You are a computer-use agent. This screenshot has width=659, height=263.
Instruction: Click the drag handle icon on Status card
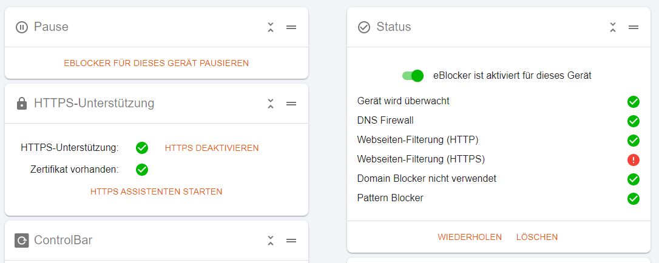coord(634,27)
